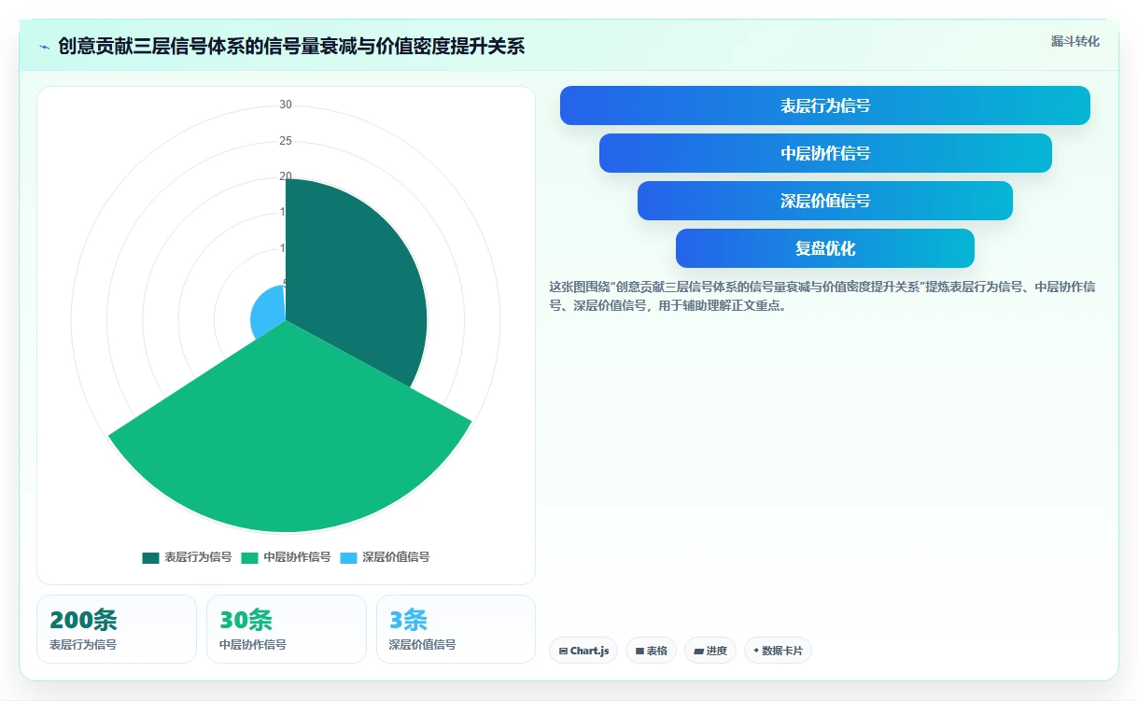Image resolution: width=1138 pixels, height=701 pixels.
Task: Click the legend text 中层协作信号
Action: [x=297, y=557]
